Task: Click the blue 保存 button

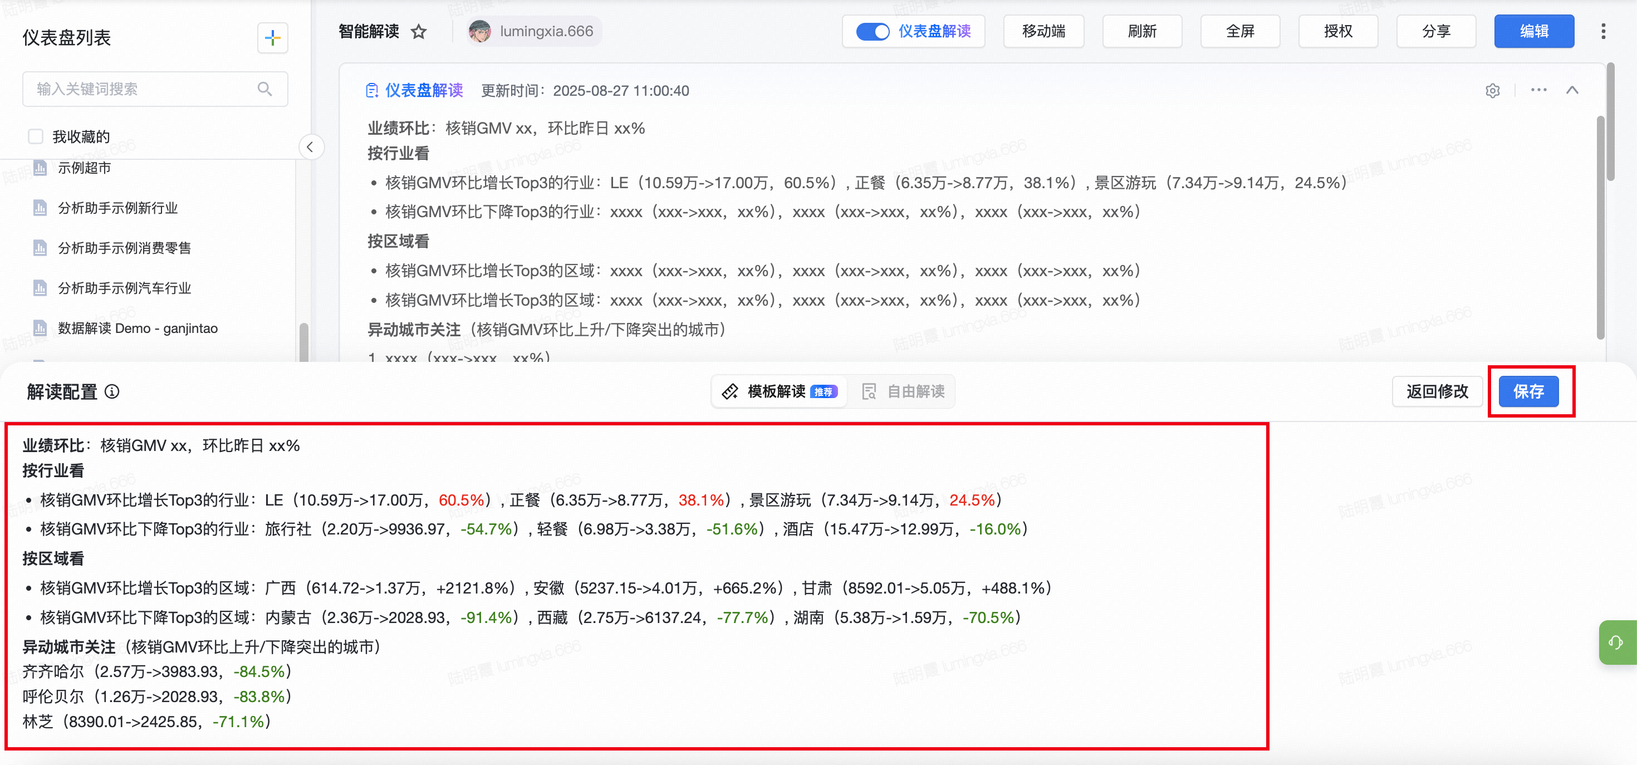Action: 1528,391
